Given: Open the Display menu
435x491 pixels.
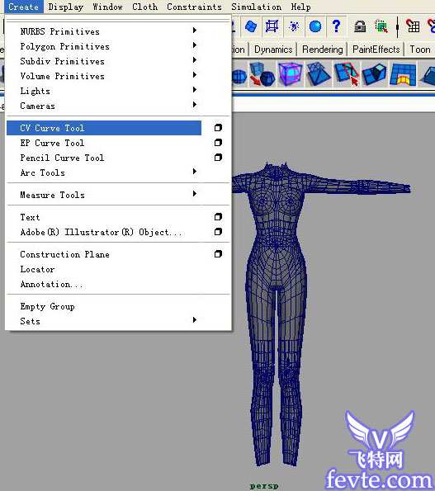Looking at the screenshot, I should [66, 7].
